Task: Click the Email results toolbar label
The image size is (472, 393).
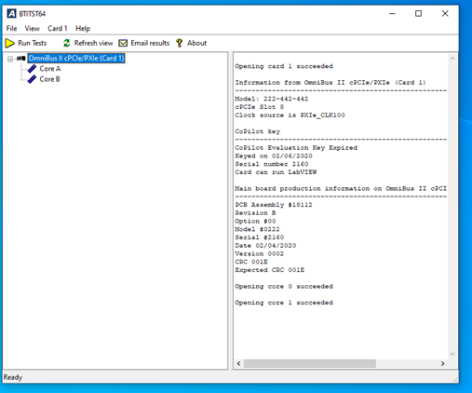Action: click(x=150, y=43)
